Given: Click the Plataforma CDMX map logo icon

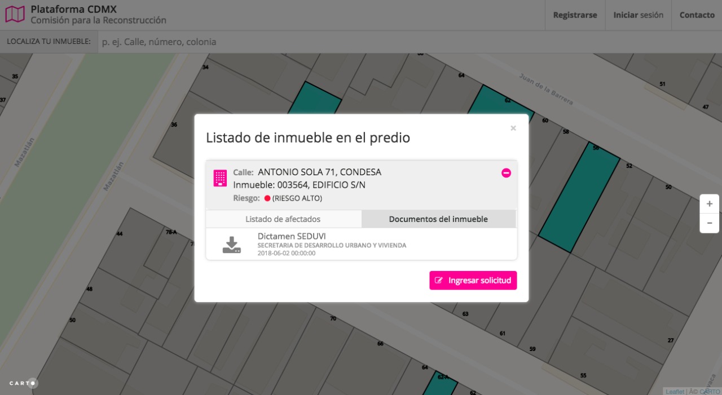Looking at the screenshot, I should 15,14.
